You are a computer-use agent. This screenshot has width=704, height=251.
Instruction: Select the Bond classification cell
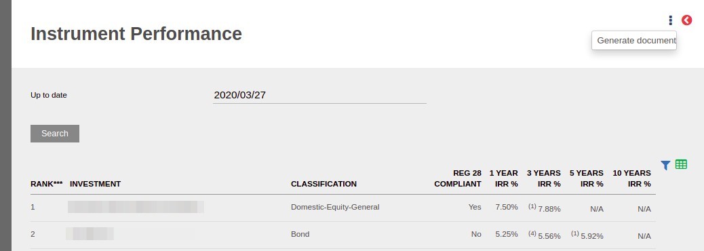click(x=300, y=234)
